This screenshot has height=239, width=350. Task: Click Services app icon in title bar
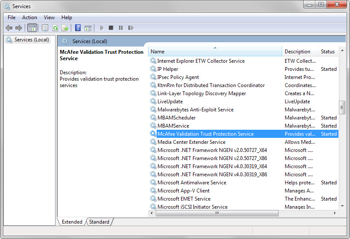click(7, 6)
